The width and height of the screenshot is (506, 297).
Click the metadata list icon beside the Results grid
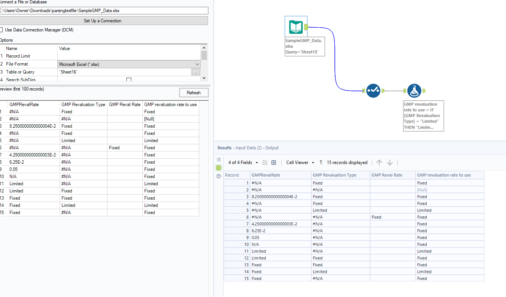tap(218, 159)
